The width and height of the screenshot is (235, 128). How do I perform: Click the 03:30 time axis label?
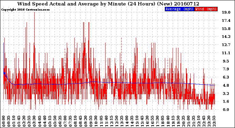coord(34,121)
